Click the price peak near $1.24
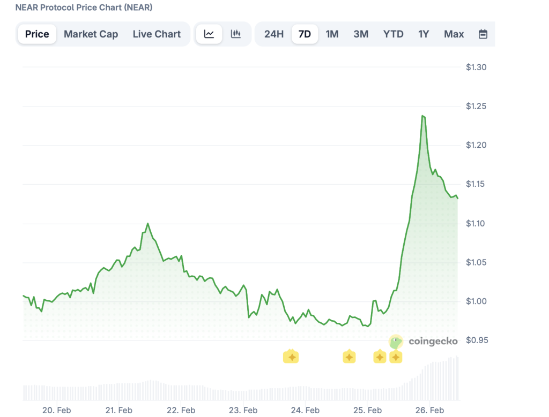This screenshot has width=549, height=417. point(424,116)
